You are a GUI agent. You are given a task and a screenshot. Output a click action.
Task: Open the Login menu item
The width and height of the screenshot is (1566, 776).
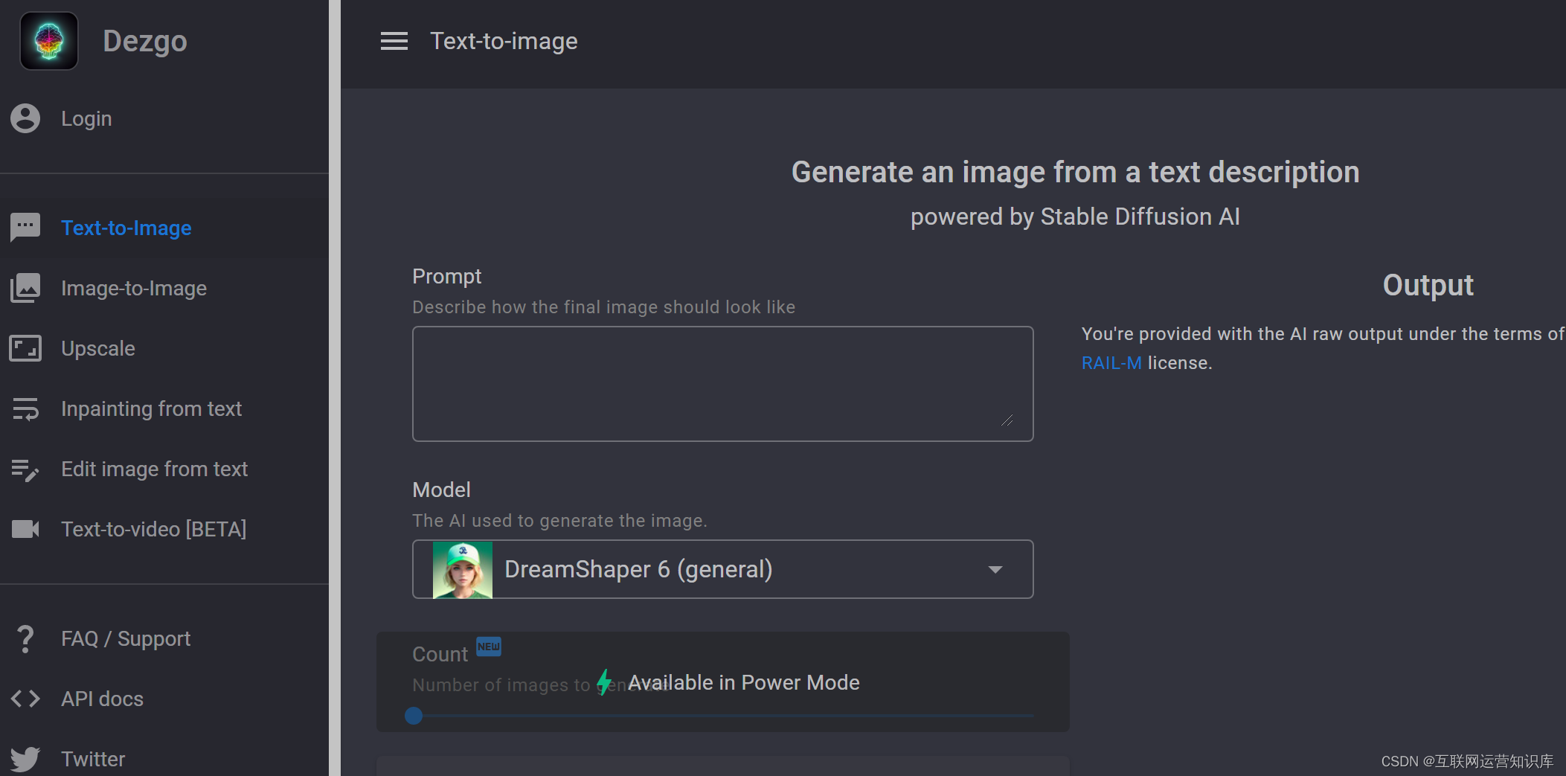point(164,118)
